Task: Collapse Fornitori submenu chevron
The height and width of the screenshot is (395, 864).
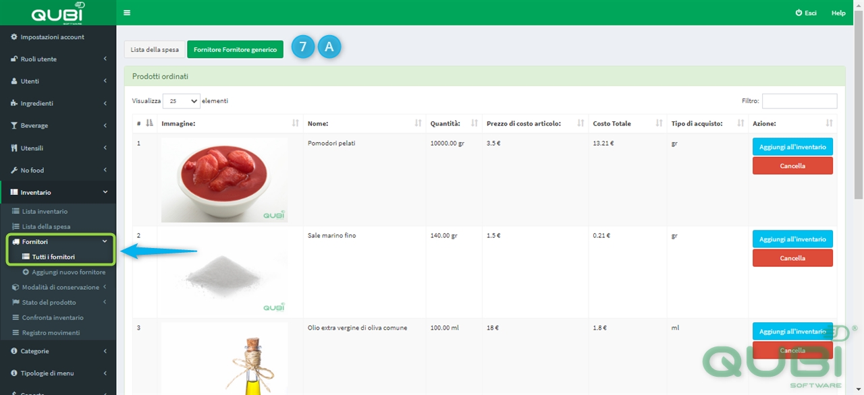Action: [x=105, y=242]
